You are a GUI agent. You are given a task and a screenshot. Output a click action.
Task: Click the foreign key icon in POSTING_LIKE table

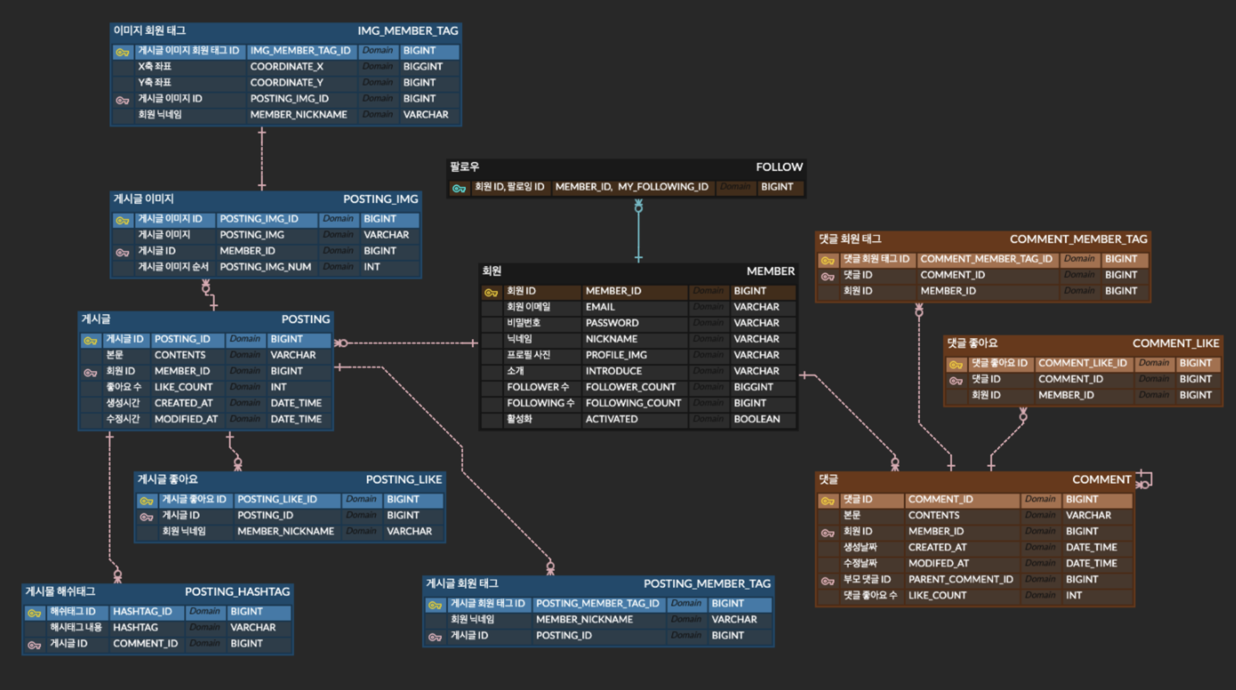click(146, 516)
